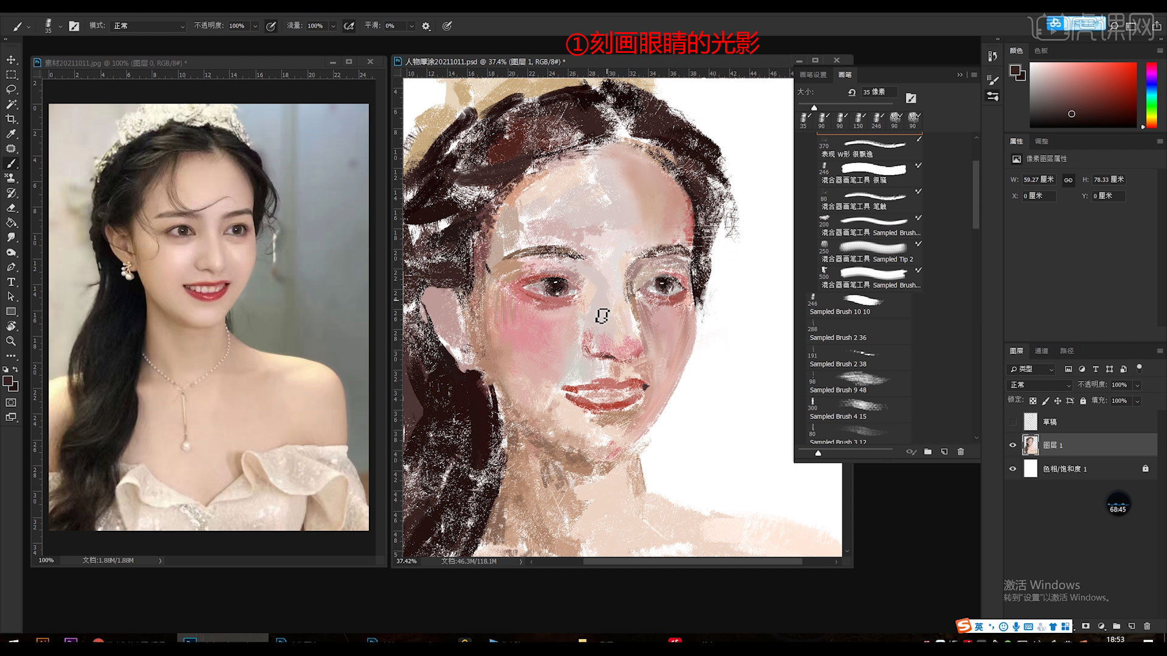
Task: Toggle lock all for layer
Action: (x=1083, y=401)
